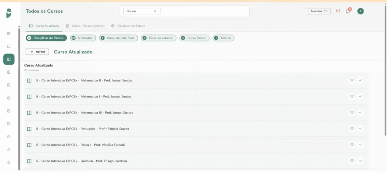Open Matemática III - Prof. Ismael Santos course

pyautogui.click(x=84, y=113)
